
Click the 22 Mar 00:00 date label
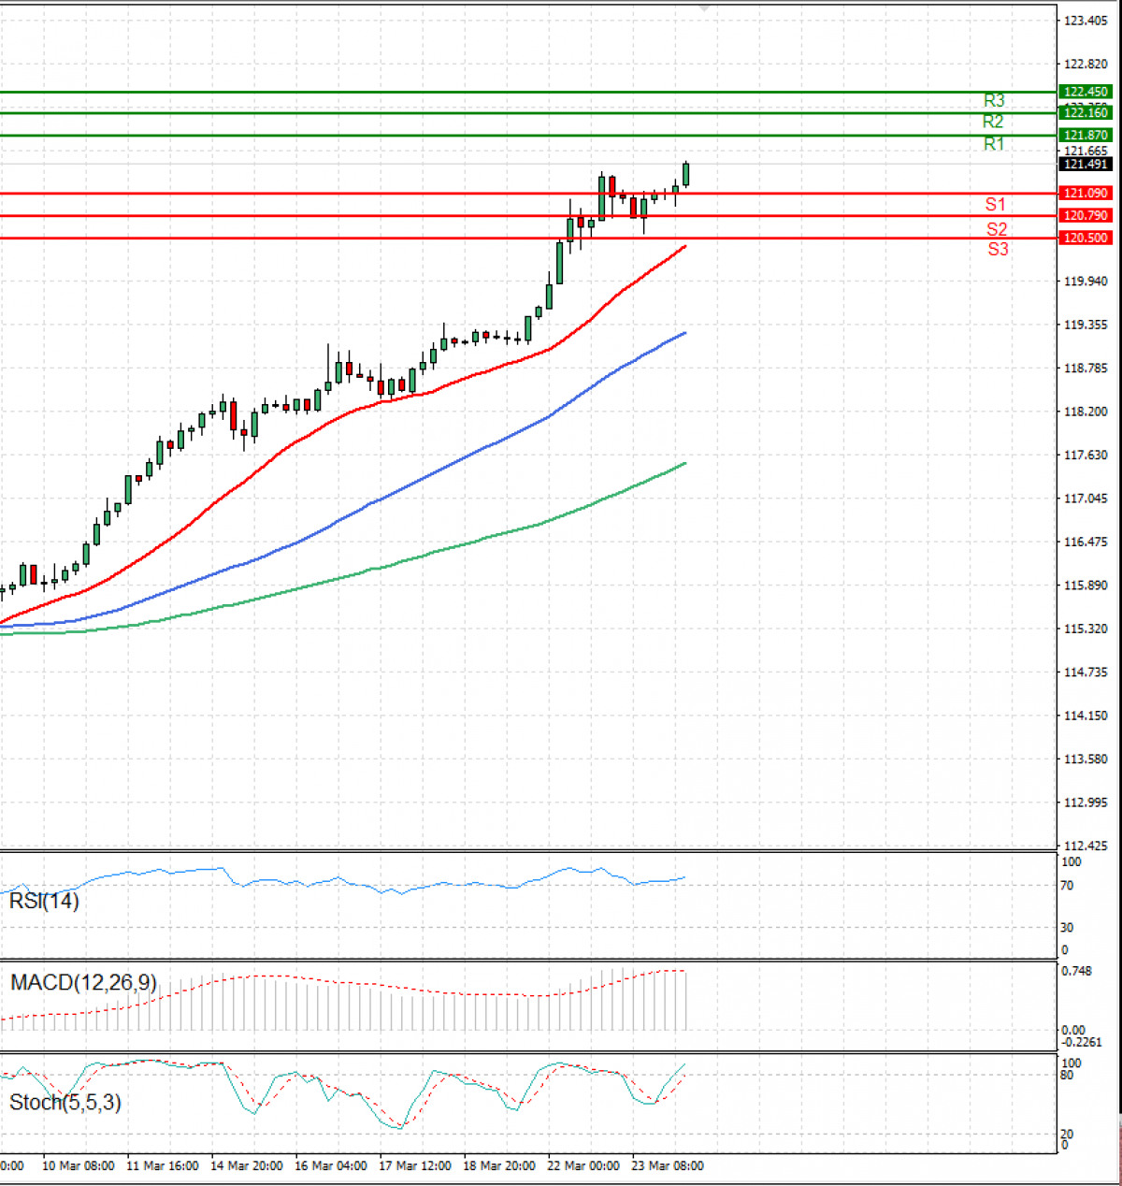[x=583, y=1165]
